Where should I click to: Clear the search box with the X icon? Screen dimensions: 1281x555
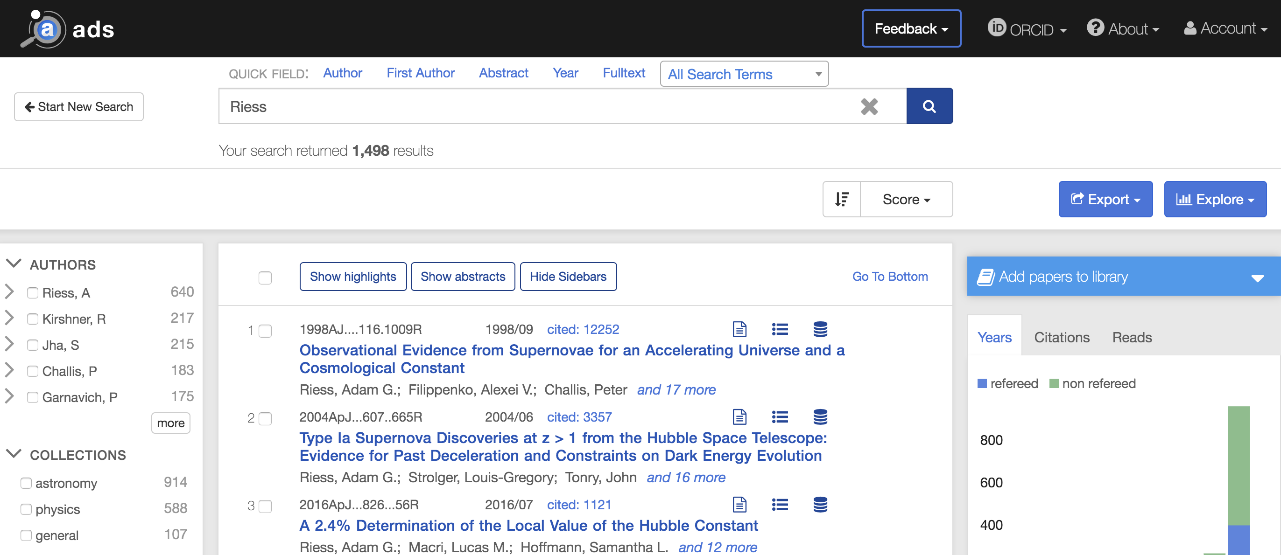[x=869, y=106]
